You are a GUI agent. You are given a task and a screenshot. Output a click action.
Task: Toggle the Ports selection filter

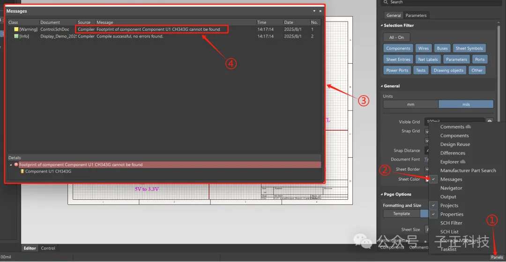480,59
